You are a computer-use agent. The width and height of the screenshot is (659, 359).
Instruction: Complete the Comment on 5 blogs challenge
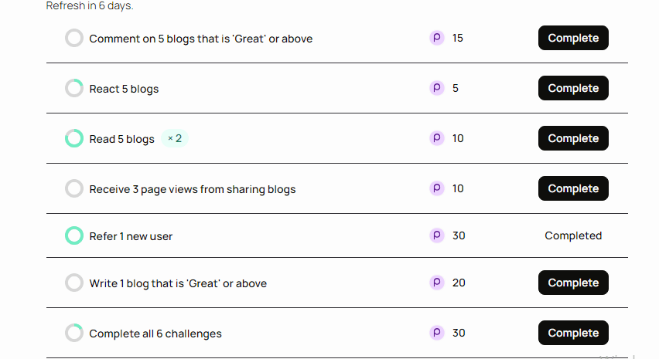tap(573, 38)
